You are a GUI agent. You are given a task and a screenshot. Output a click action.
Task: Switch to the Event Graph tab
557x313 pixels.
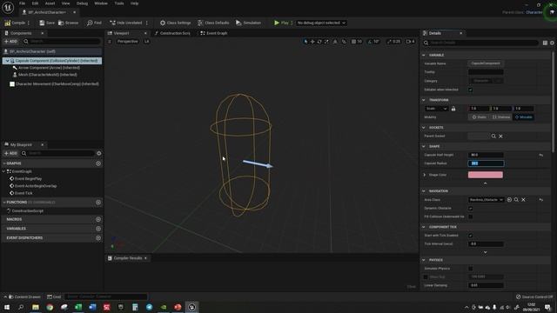click(214, 33)
